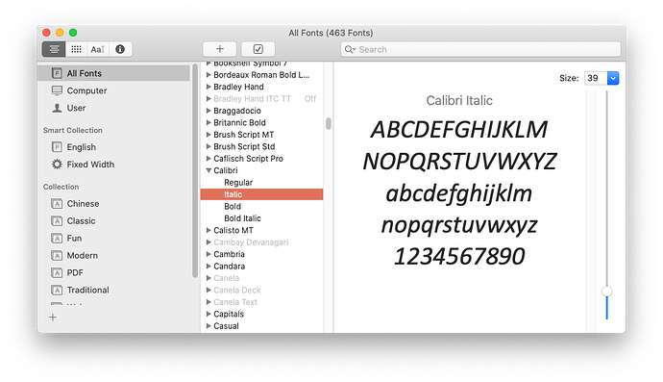Select the Computer library

[x=86, y=90]
